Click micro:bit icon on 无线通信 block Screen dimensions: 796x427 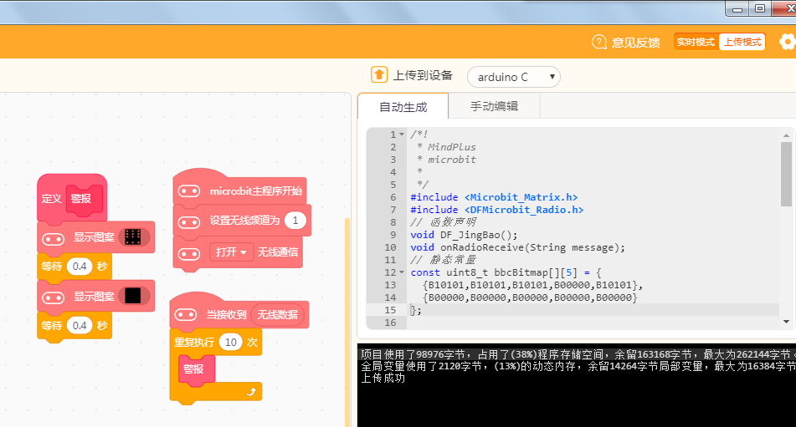click(189, 254)
